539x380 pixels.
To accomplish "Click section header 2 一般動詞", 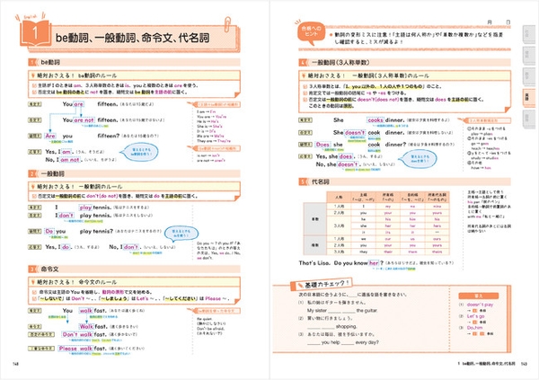I will pyautogui.click(x=134, y=173).
